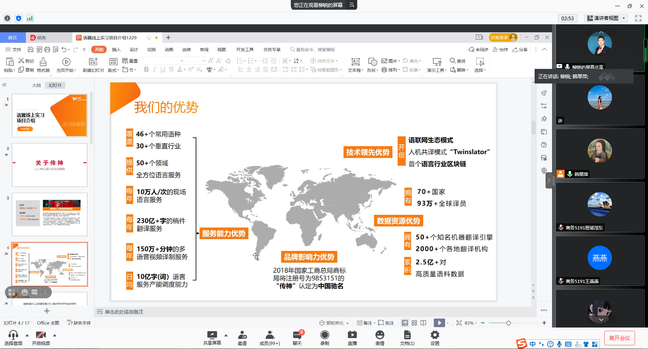Click the 邀请 invite icon
Viewport: 648px width, 349px height.
(x=242, y=335)
